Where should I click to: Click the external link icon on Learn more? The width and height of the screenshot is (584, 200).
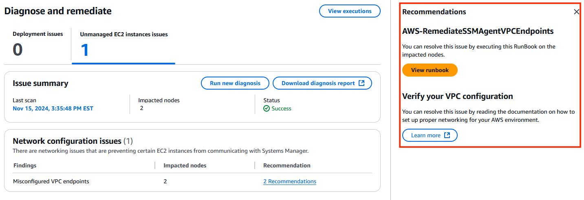coord(447,135)
